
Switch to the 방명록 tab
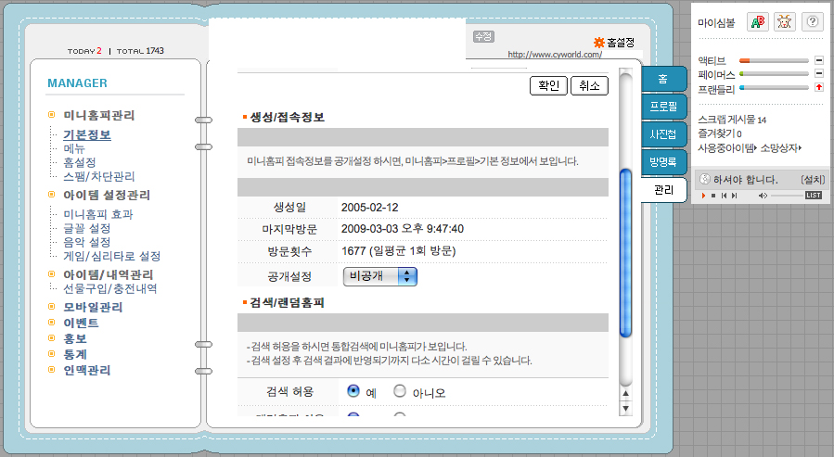click(x=663, y=162)
